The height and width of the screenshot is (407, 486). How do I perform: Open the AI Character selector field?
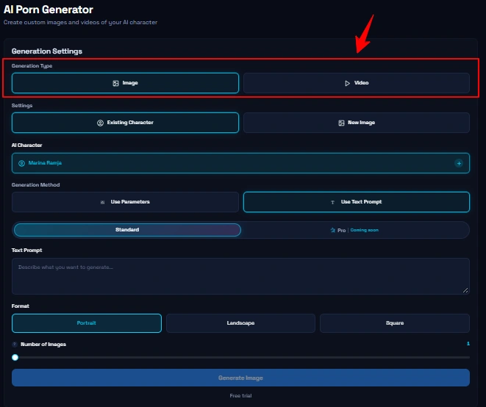[x=240, y=163]
